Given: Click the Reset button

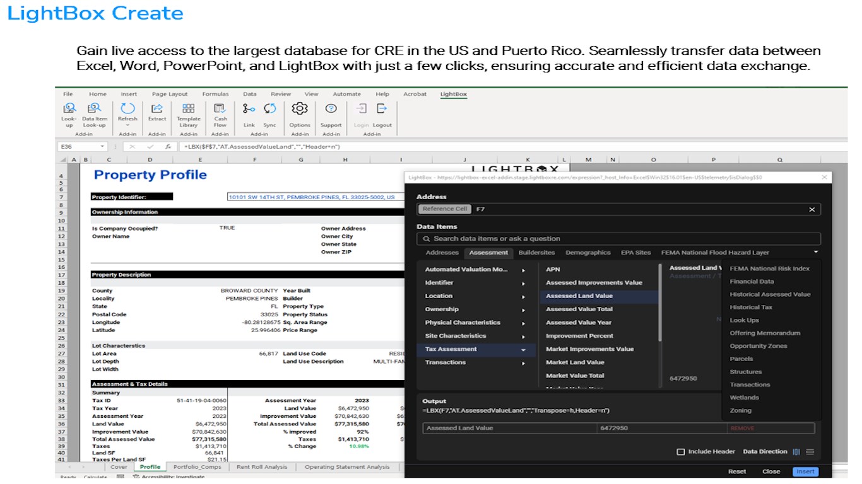Looking at the screenshot, I should pos(737,471).
